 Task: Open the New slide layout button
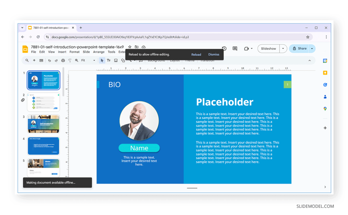pos(41,61)
